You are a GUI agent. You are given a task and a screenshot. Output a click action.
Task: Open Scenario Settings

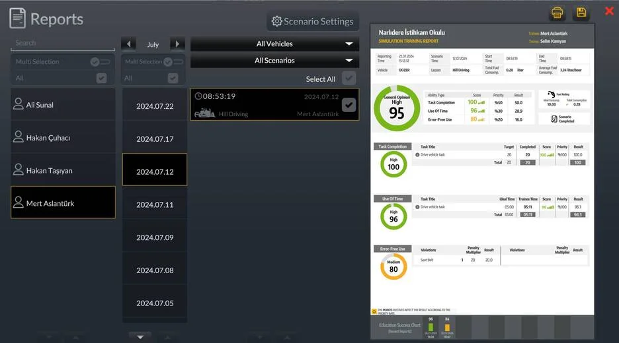point(313,22)
